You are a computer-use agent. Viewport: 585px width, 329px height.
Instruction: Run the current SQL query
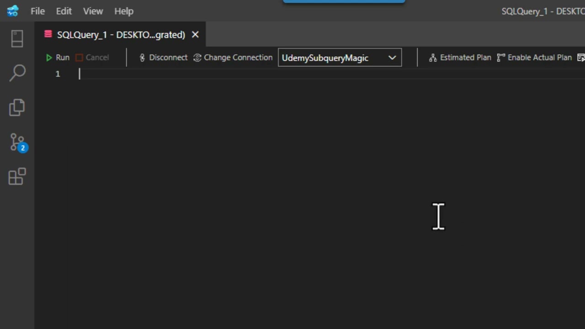tap(58, 58)
